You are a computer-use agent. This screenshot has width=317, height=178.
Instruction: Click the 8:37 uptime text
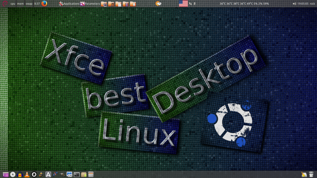[x=37, y=3]
